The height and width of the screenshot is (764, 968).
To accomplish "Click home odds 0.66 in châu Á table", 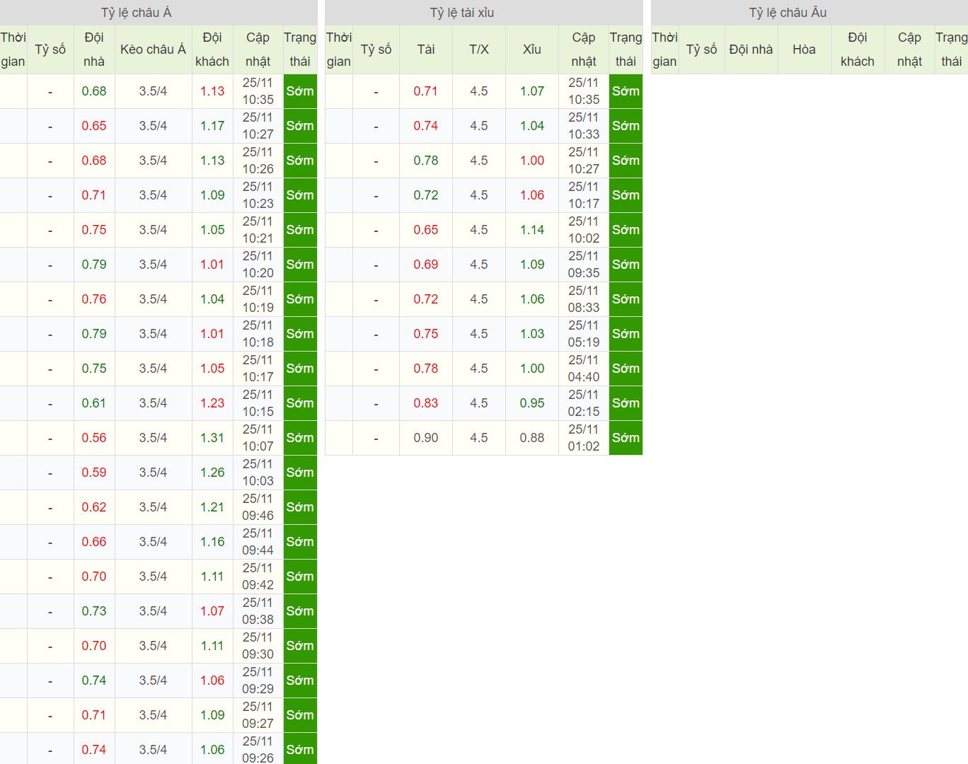I will click(94, 542).
